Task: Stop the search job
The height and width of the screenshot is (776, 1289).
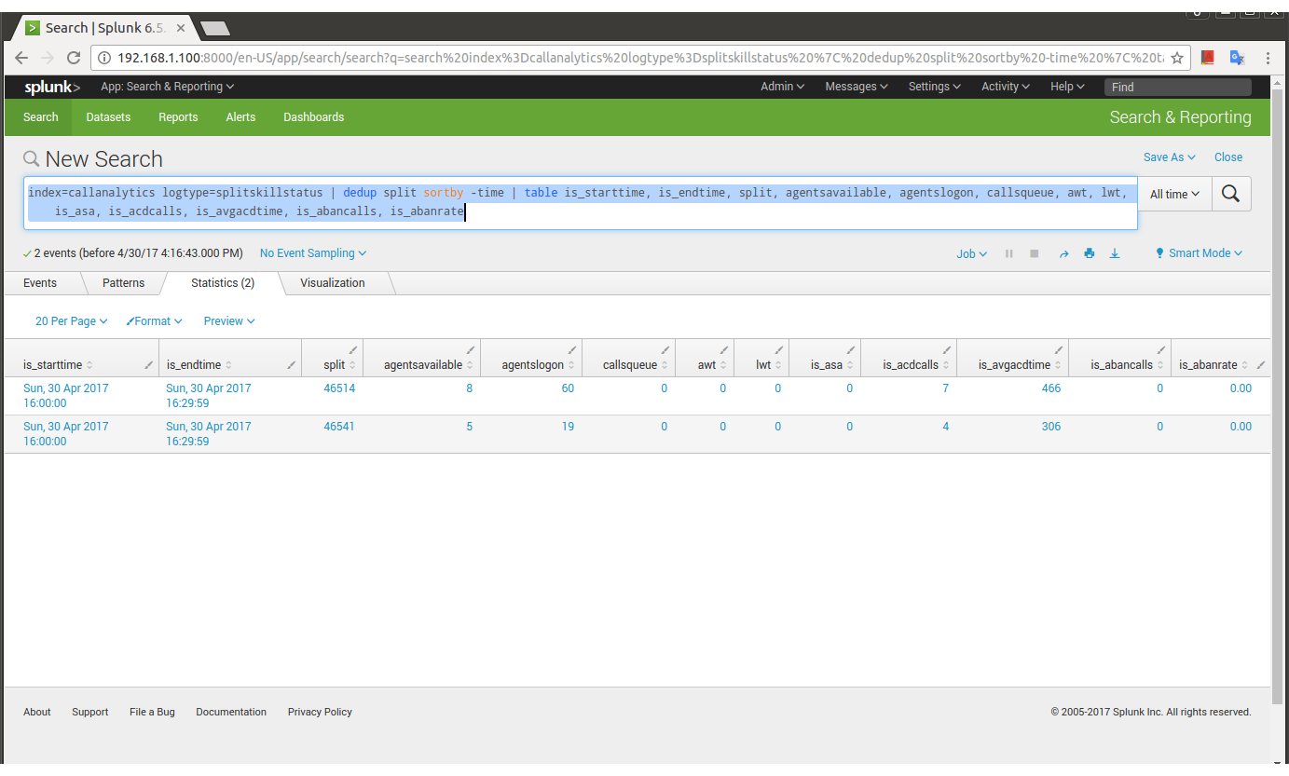Action: click(x=1034, y=253)
